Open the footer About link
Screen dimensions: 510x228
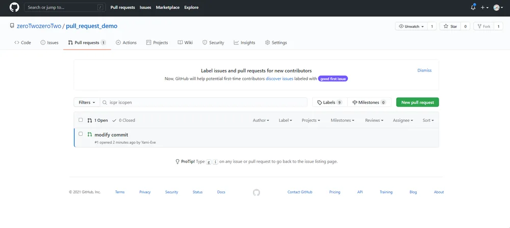pos(439,192)
